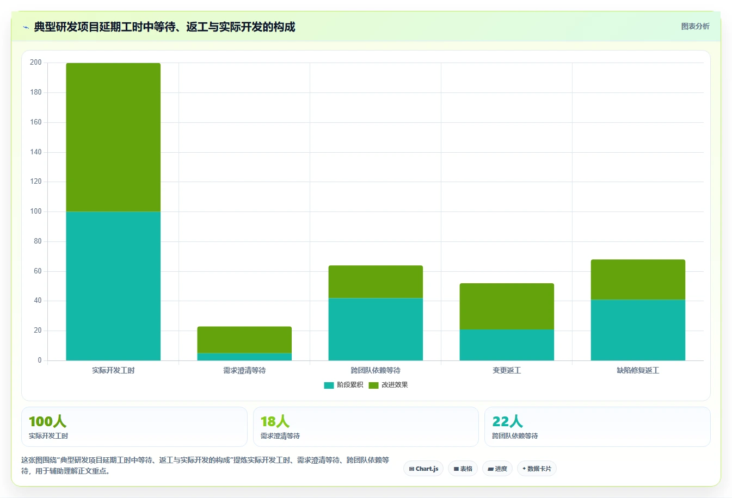Screen dimensions: 732x498
Task: Click the y-axis value 60
Action: [x=38, y=271]
